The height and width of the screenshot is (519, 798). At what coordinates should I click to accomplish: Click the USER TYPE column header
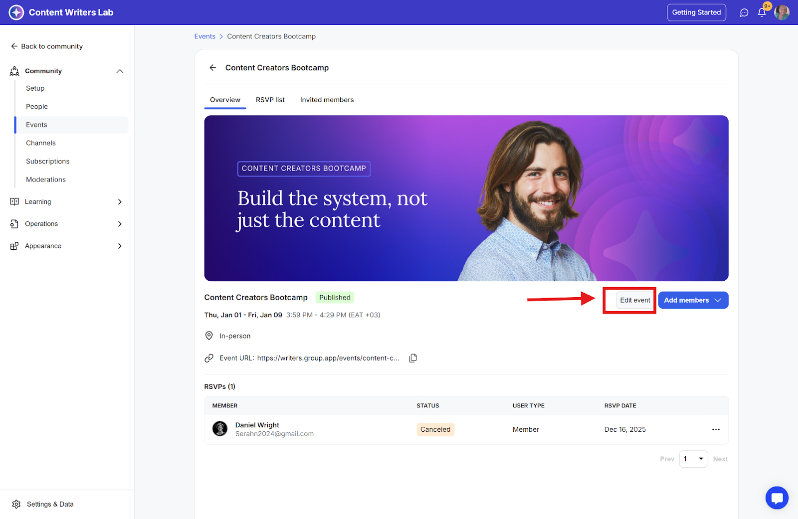point(529,406)
